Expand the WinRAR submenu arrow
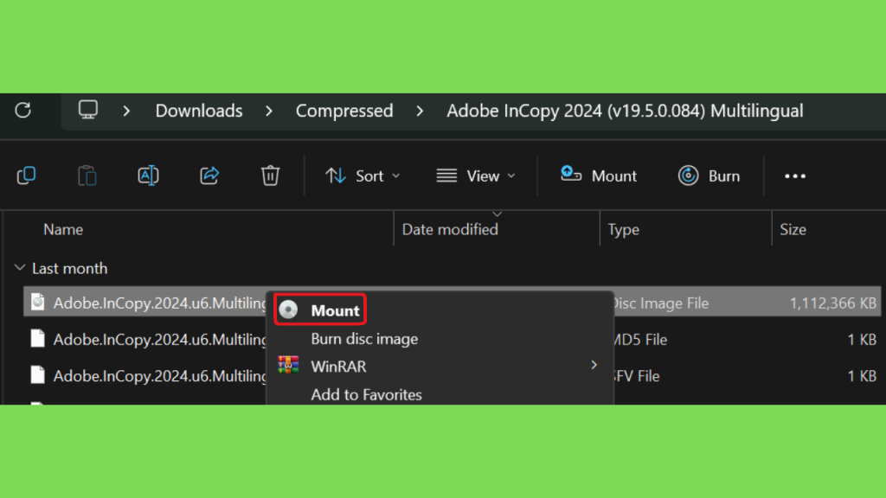 coord(594,366)
